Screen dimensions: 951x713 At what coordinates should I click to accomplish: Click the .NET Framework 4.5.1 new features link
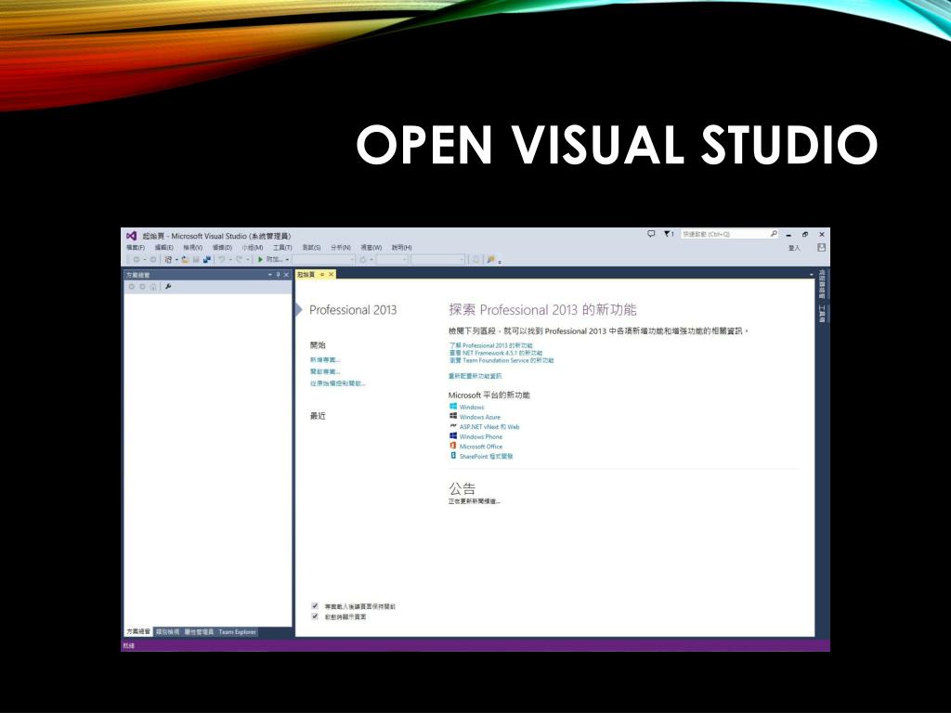coord(496,353)
